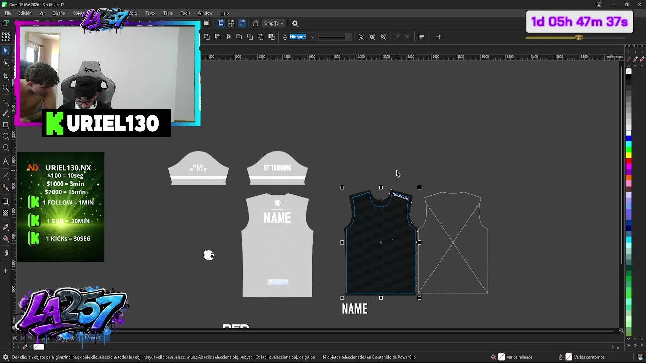
Task: Select the Ellipse tool
Action: [x=6, y=136]
